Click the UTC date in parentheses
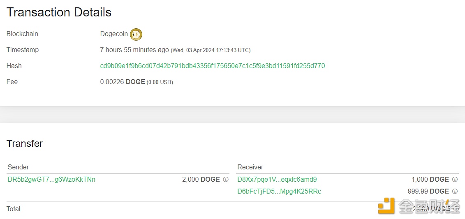 coord(211,50)
